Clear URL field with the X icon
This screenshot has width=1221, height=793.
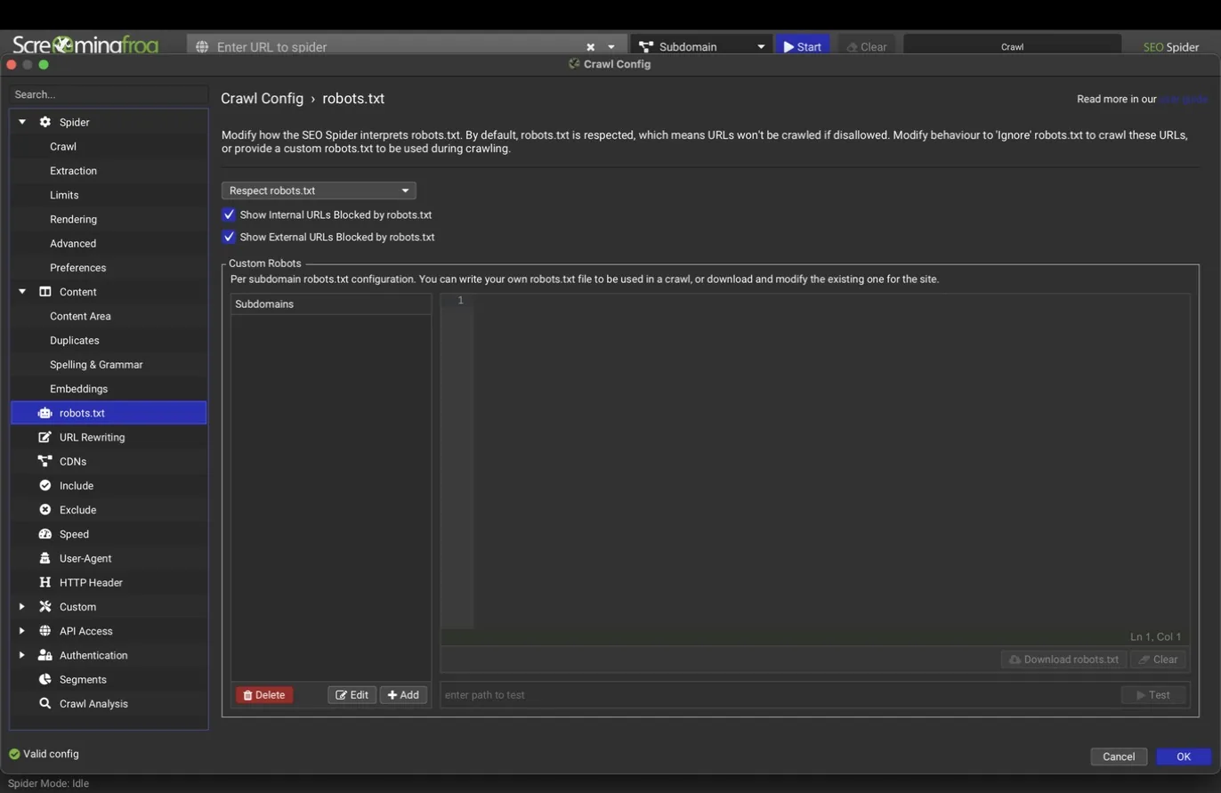click(590, 47)
